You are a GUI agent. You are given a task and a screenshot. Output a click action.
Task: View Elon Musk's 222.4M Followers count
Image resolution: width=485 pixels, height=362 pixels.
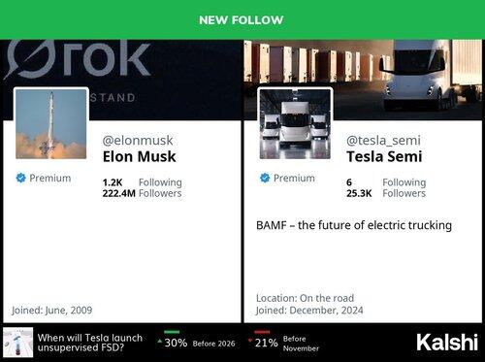pos(143,193)
